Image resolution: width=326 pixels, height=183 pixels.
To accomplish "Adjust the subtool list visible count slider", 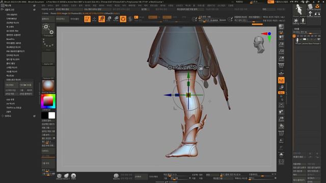I will (307, 33).
